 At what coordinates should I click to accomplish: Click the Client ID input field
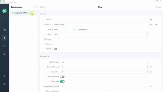point(101,25)
